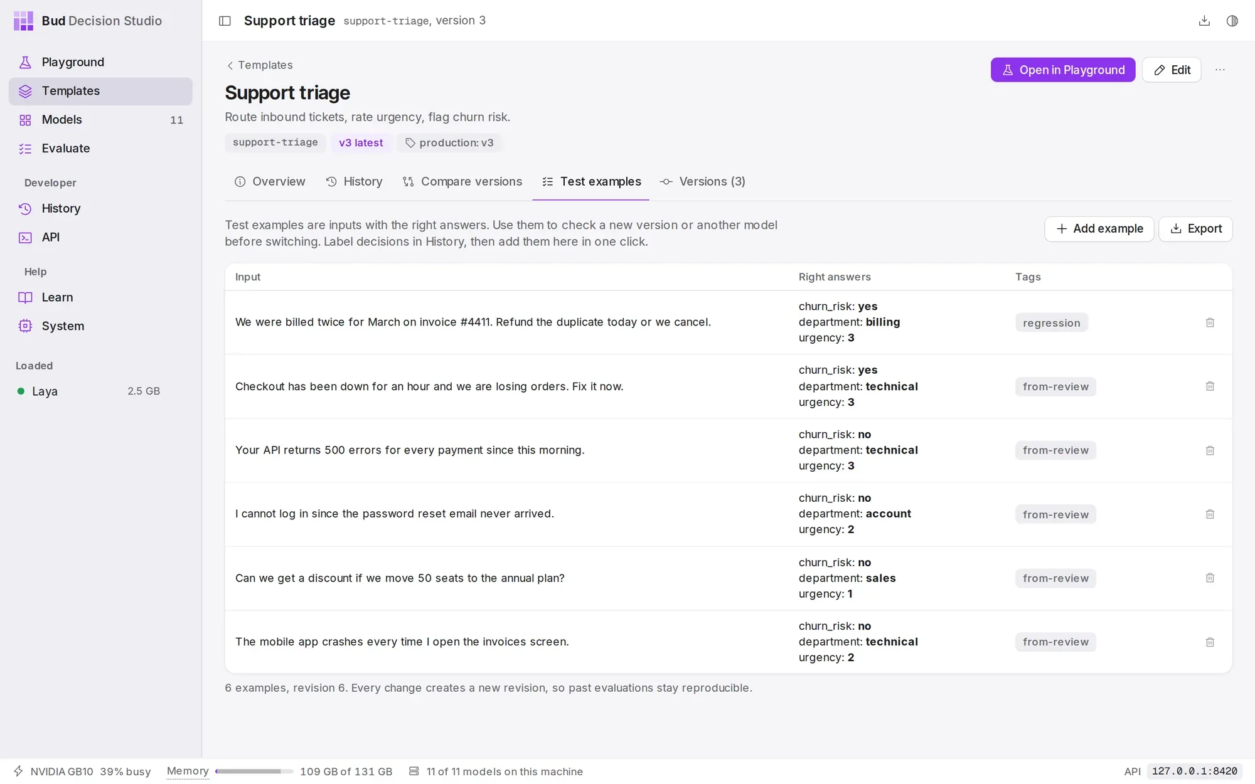Viewport: 1255px width, 784px height.
Task: Click the Evaluate checklist icon
Action: click(25, 149)
